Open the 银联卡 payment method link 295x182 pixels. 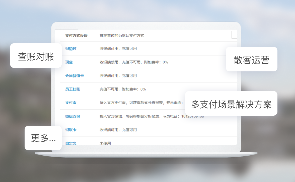tap(71, 130)
